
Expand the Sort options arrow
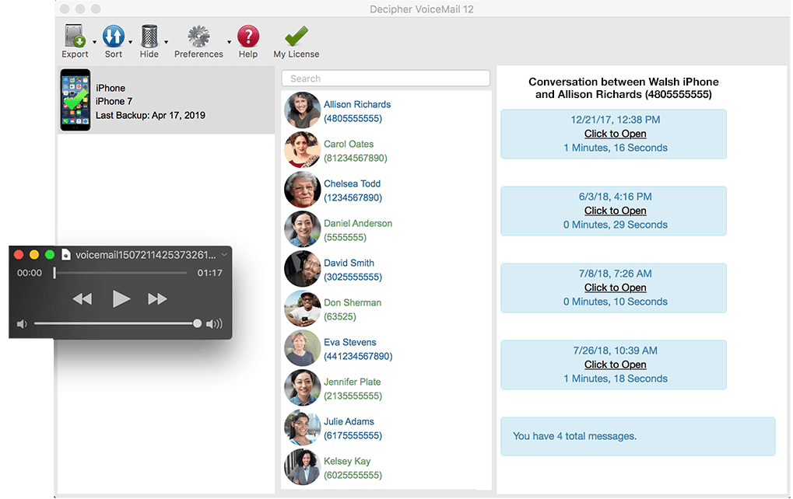tap(129, 41)
